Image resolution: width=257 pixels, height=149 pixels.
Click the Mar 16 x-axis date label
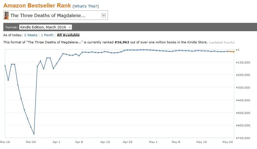coord(5,142)
